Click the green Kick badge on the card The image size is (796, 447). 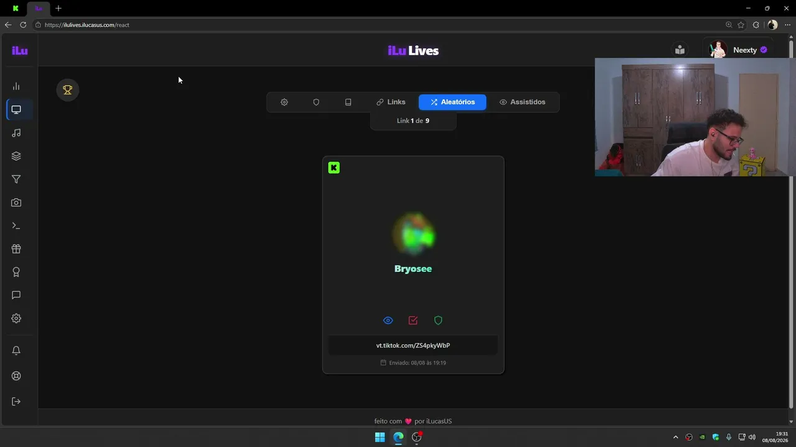(x=334, y=168)
